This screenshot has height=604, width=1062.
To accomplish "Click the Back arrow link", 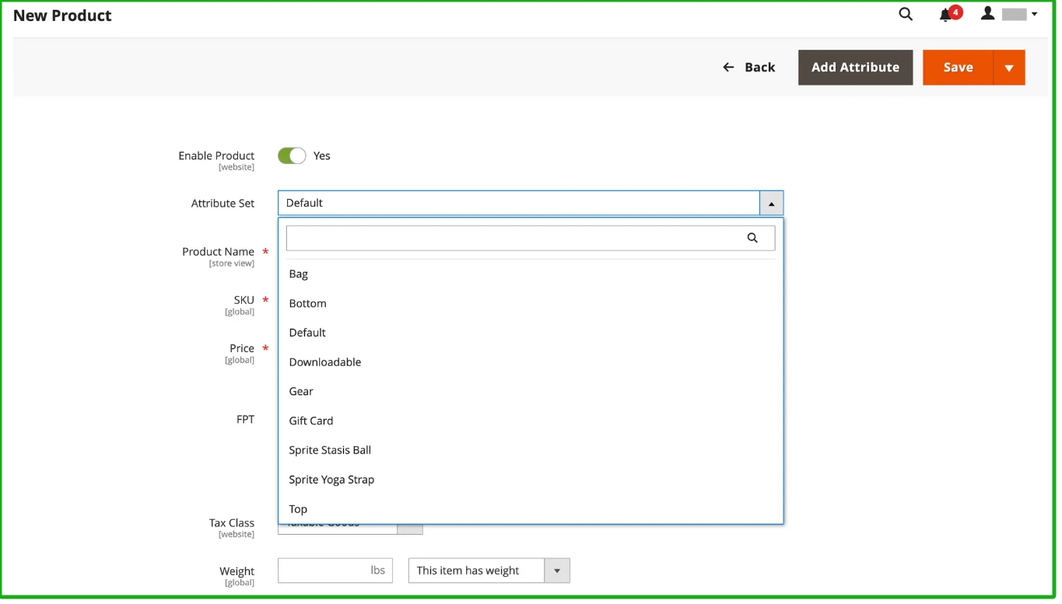I will tap(748, 68).
